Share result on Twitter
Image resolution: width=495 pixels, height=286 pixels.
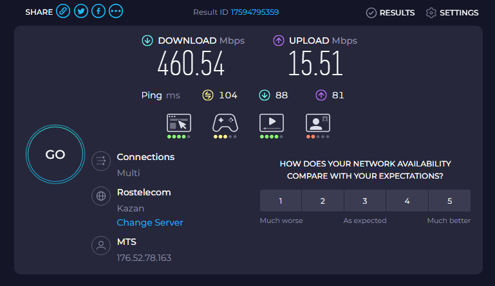click(x=81, y=12)
